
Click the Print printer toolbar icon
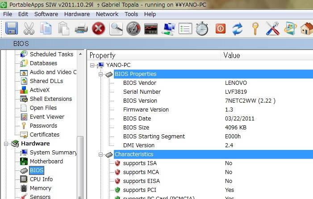click(81, 29)
